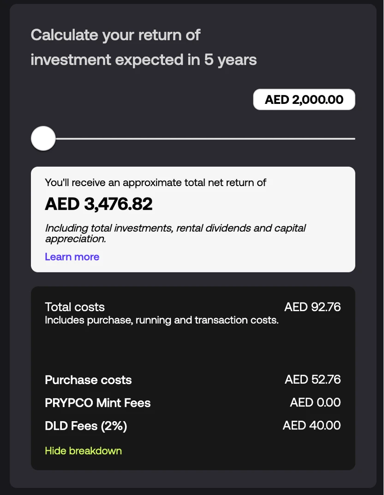Select the PRYPCO Mint Fees label
Screen dimensions: 384x495
pos(98,403)
